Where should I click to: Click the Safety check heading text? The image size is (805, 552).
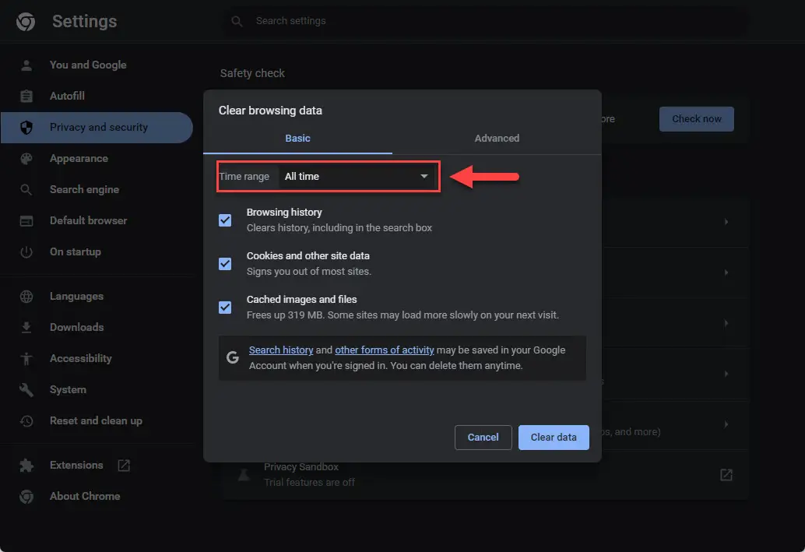pos(252,73)
